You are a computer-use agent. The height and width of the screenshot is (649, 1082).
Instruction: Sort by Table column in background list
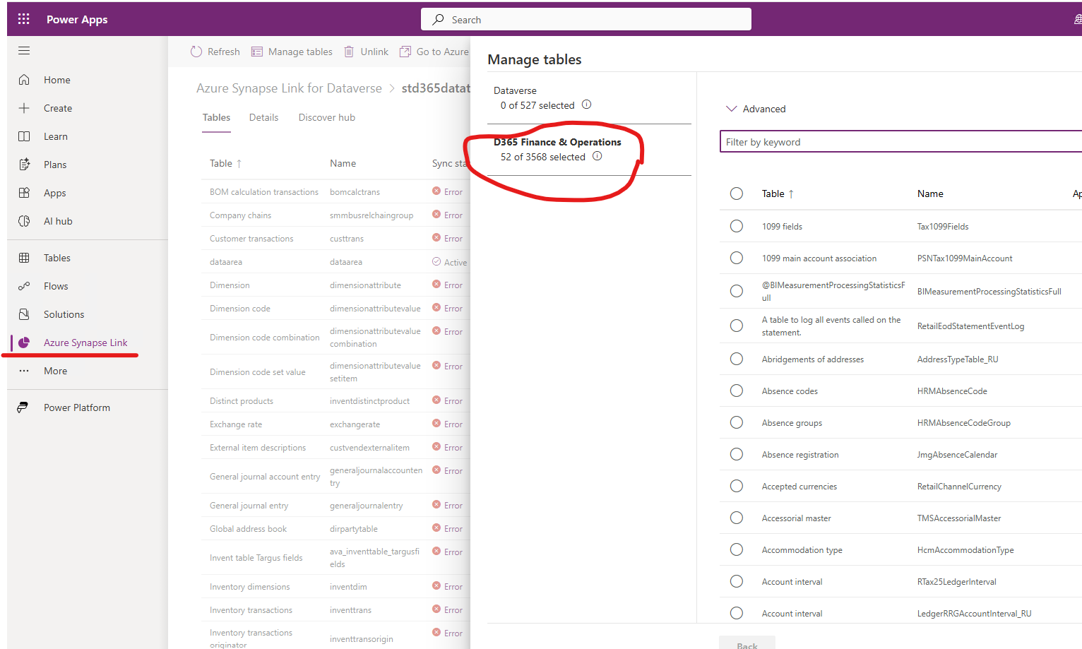click(226, 163)
